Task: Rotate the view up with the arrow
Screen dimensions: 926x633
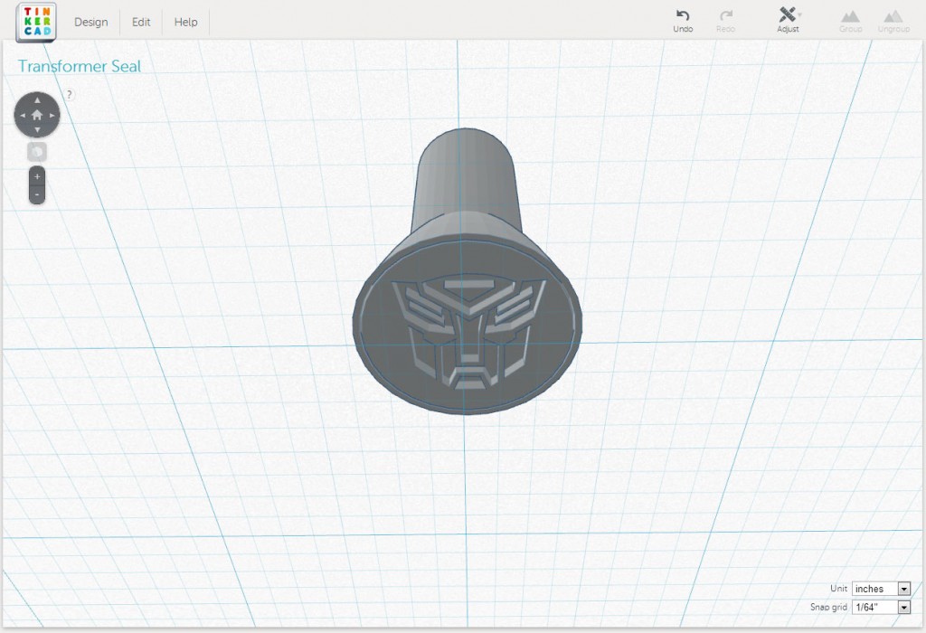Action: click(x=37, y=99)
